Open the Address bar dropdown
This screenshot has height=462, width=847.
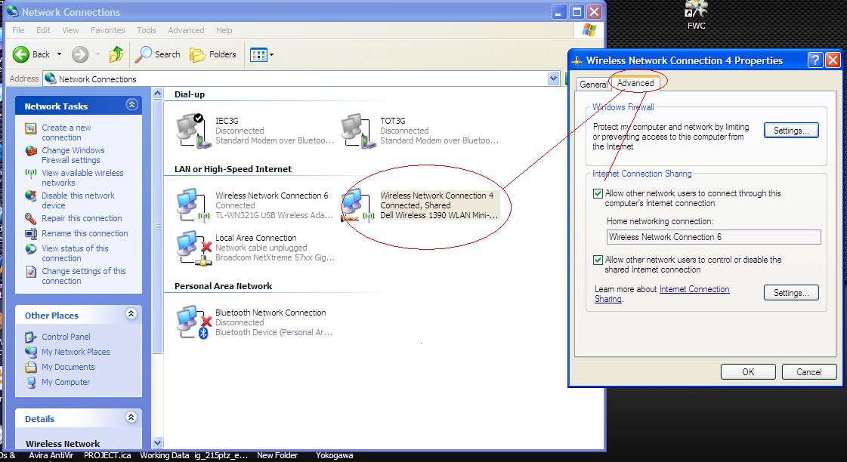pyautogui.click(x=553, y=79)
